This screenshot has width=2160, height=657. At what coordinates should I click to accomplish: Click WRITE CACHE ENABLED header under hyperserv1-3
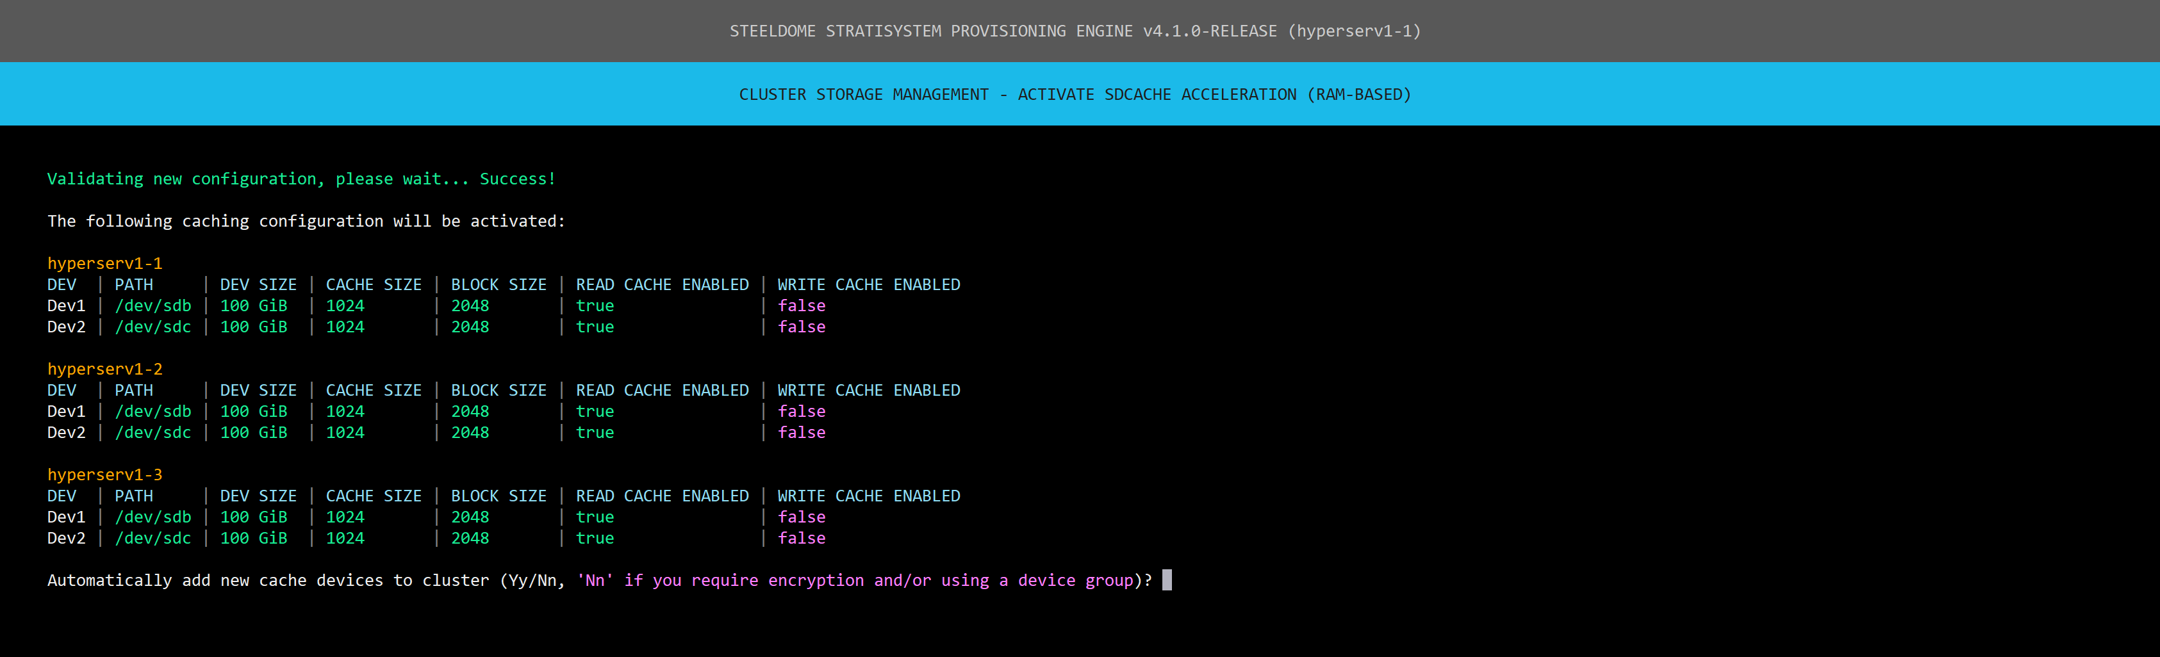coord(868,496)
